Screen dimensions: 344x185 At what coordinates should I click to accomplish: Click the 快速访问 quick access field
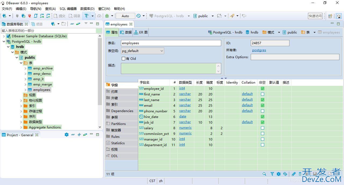click(x=315, y=16)
